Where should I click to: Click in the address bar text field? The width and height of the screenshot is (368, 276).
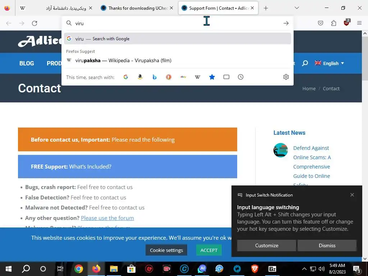click(x=177, y=23)
